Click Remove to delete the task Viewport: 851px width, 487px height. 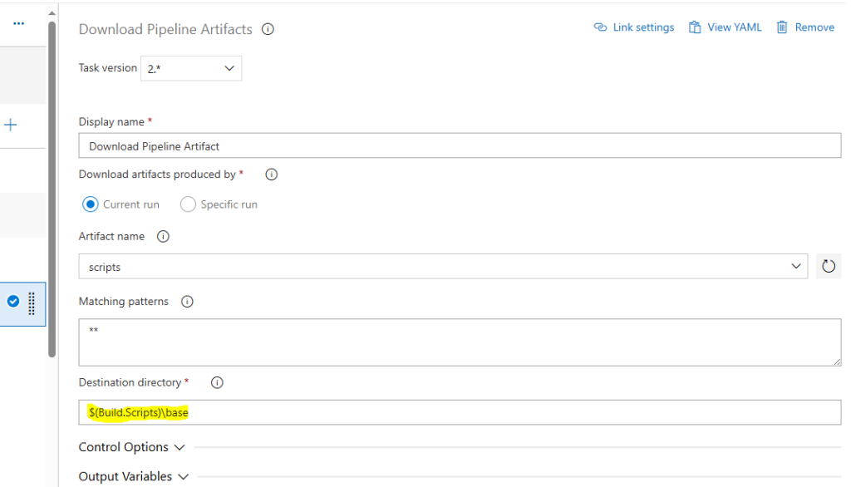805,27
